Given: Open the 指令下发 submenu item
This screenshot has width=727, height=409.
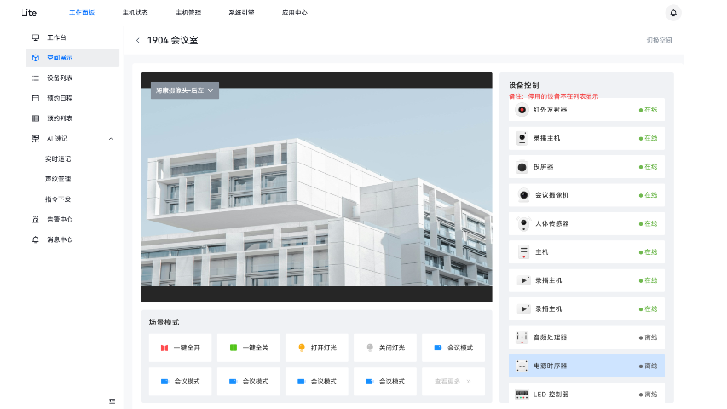Looking at the screenshot, I should (58, 199).
